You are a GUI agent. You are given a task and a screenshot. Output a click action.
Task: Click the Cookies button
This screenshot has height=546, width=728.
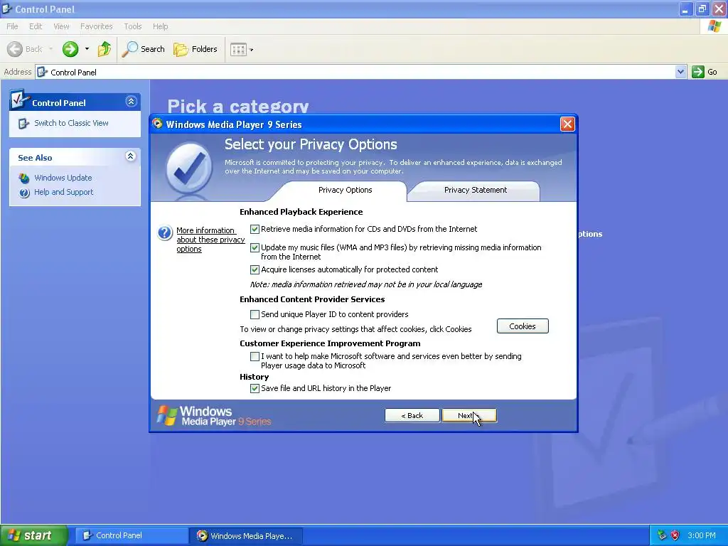[523, 326]
